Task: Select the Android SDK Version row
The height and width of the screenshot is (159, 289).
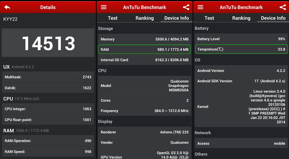Action: 241,81
